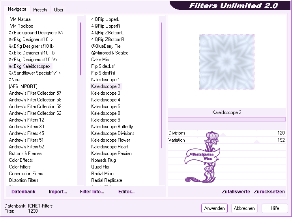This screenshot has height=217, width=292.
Task: Select &<Bkg Designer sf10 I> category
Action: tap(31, 39)
